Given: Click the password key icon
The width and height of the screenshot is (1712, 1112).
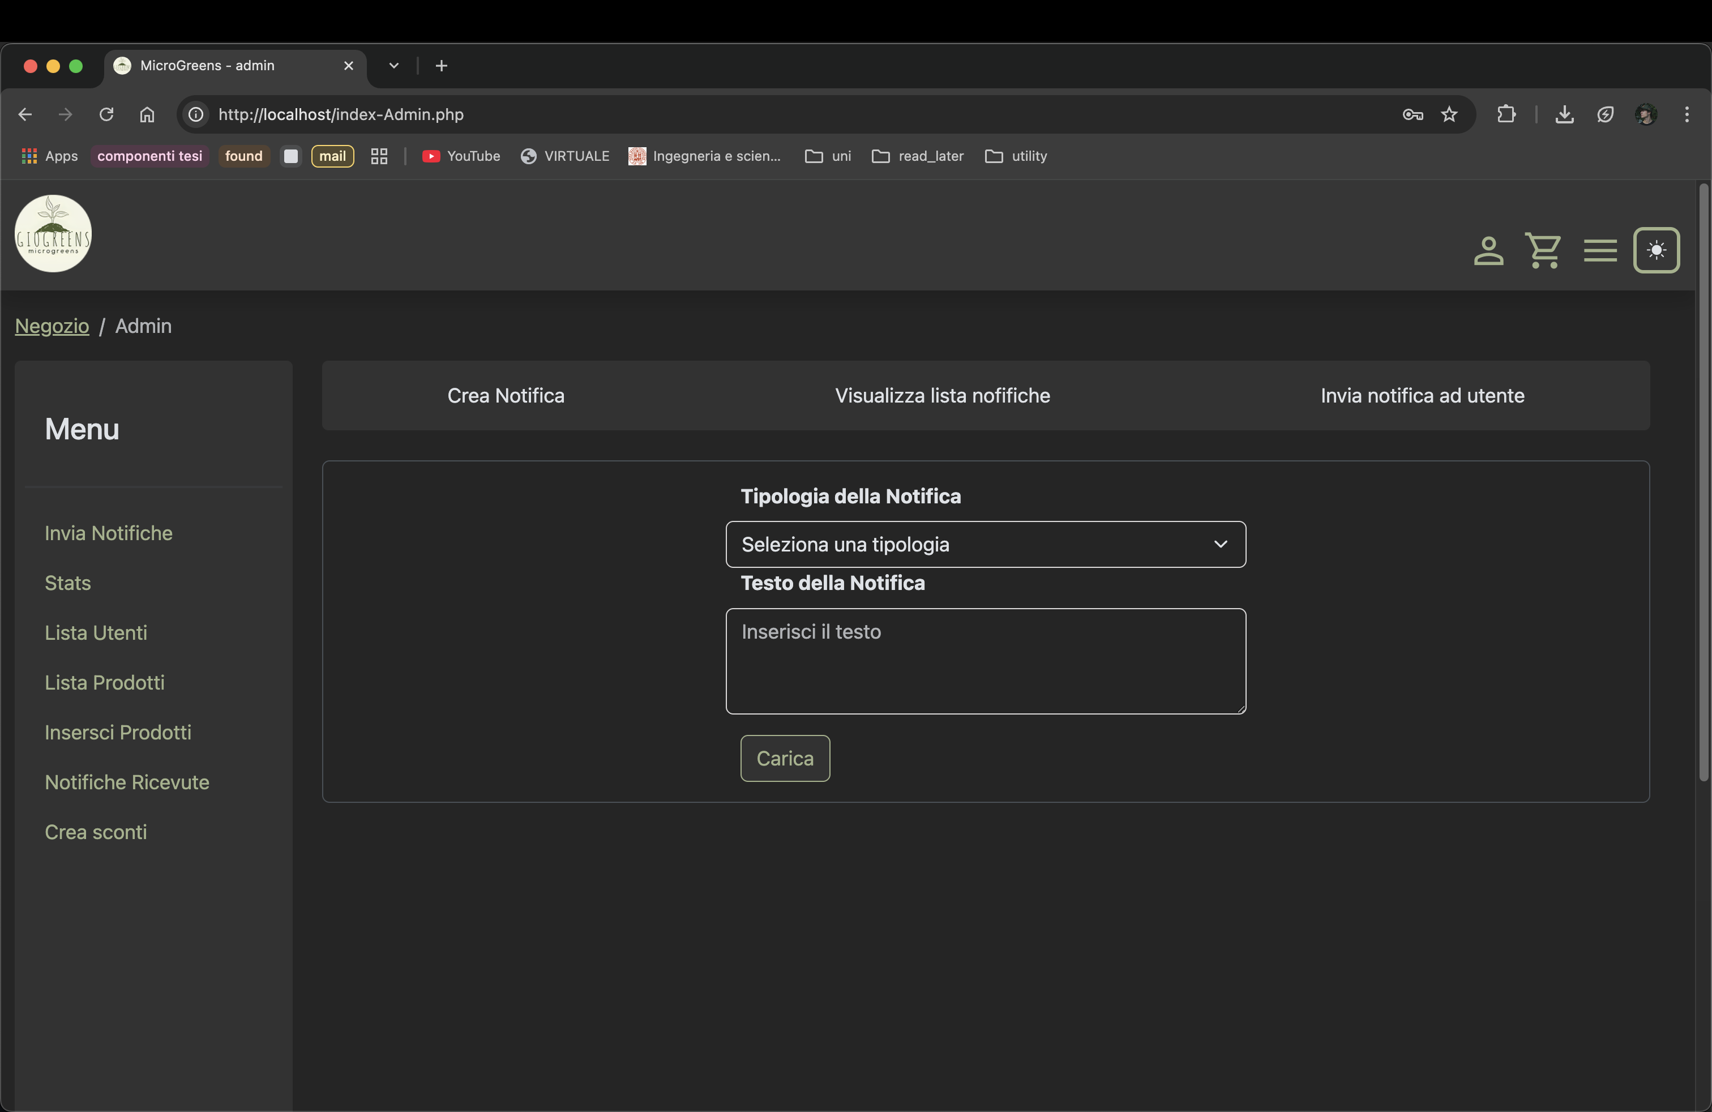Looking at the screenshot, I should pos(1412,114).
